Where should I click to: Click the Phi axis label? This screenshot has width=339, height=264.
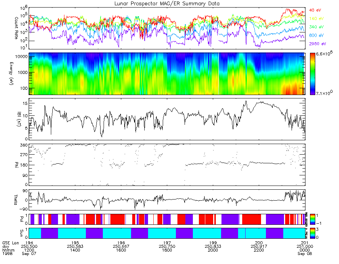coord(16,165)
